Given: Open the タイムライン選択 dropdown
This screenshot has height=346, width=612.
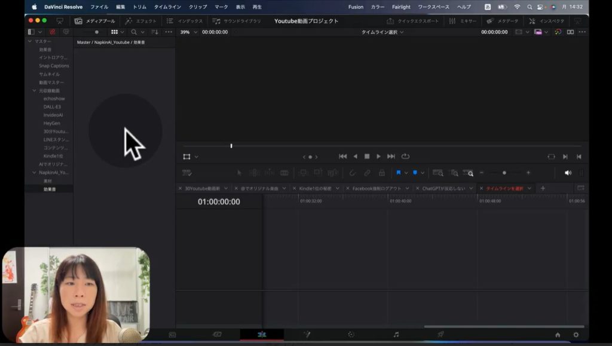Looking at the screenshot, I should [x=382, y=32].
